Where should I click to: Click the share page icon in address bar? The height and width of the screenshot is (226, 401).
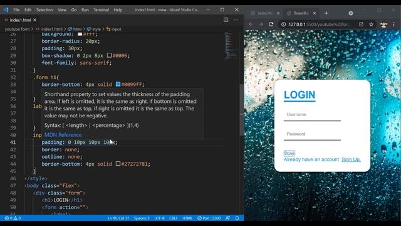tap(361, 24)
